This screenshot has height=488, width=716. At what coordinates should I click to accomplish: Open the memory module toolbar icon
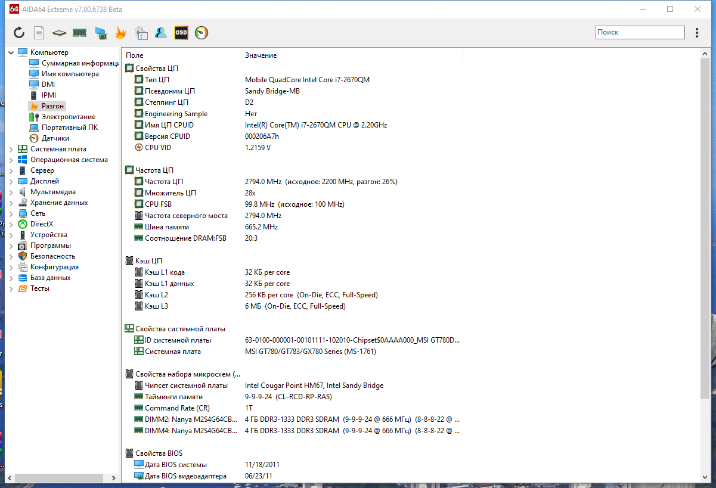click(x=80, y=33)
